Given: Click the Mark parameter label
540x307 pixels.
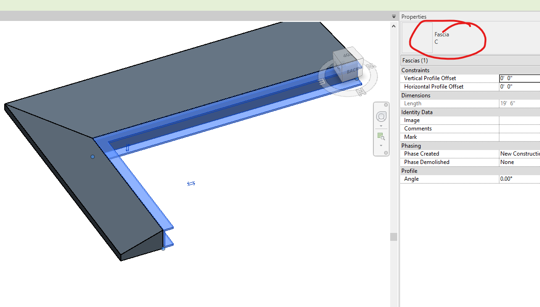Looking at the screenshot, I should [x=411, y=137].
